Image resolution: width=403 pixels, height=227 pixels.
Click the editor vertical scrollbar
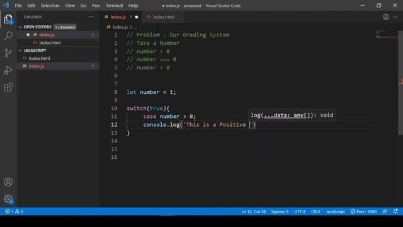[400, 83]
